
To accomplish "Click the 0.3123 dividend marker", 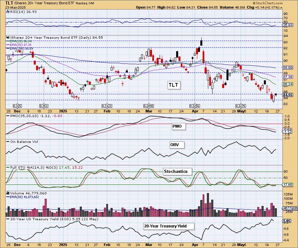I will click(107, 106).
